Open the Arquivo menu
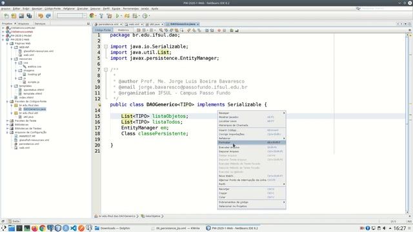This screenshot has width=413, height=232. [x=6, y=8]
